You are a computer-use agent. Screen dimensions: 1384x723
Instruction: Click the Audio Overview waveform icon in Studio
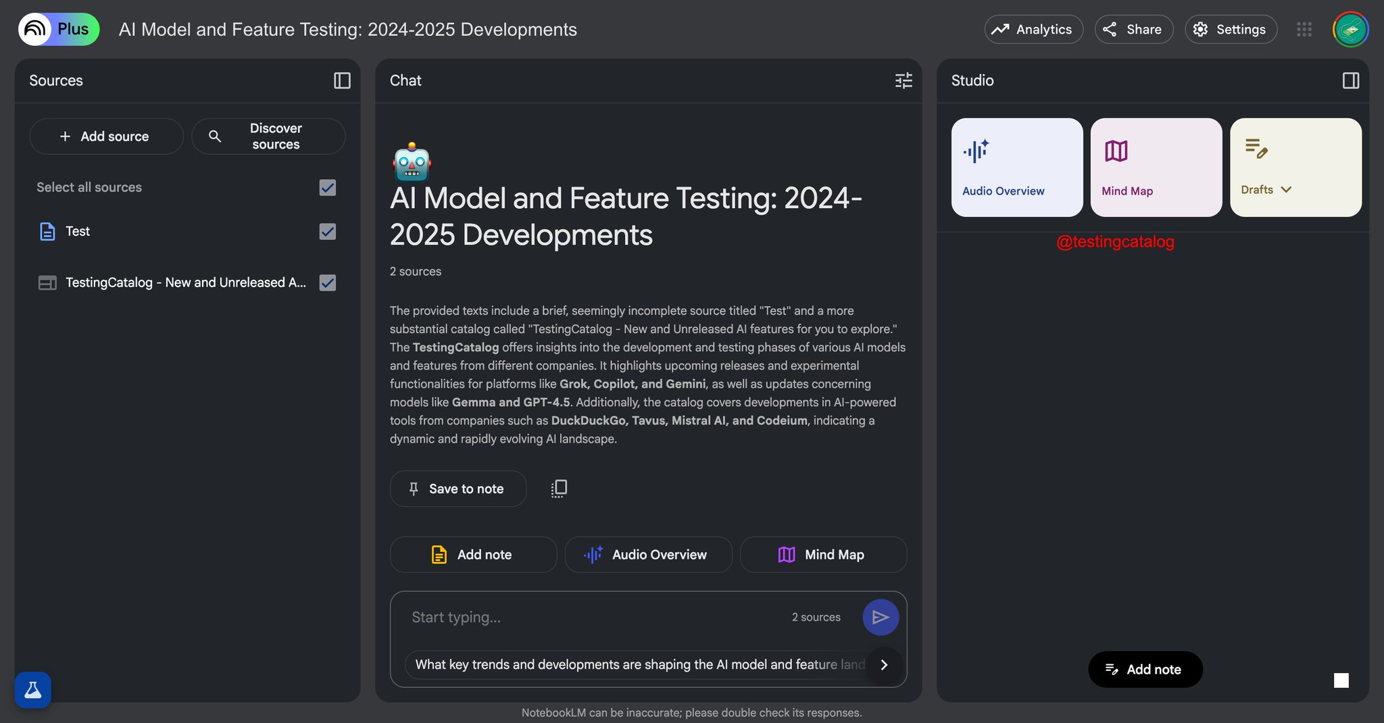tap(977, 151)
